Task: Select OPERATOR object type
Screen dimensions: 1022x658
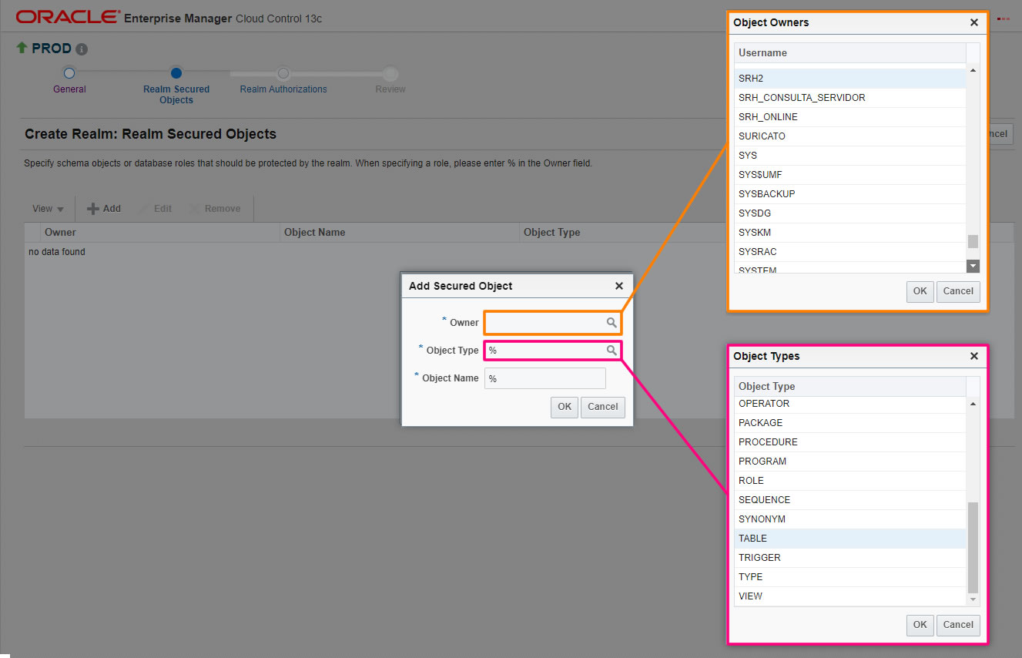Action: pos(850,404)
